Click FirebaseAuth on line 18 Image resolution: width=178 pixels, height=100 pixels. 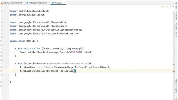tap(62, 67)
